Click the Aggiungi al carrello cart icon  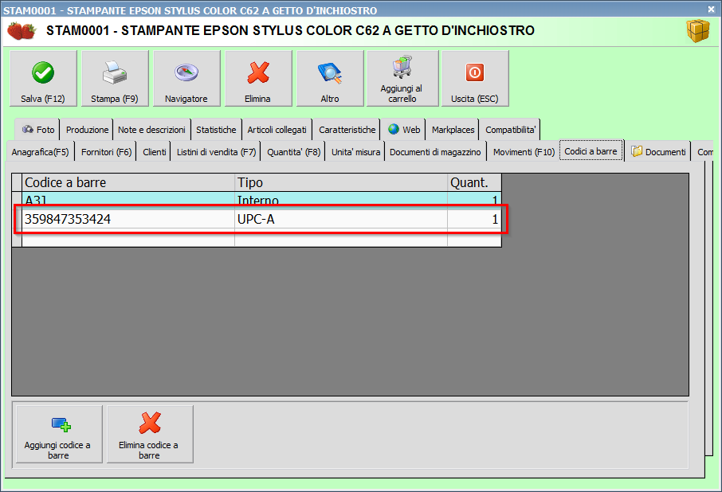(x=402, y=67)
